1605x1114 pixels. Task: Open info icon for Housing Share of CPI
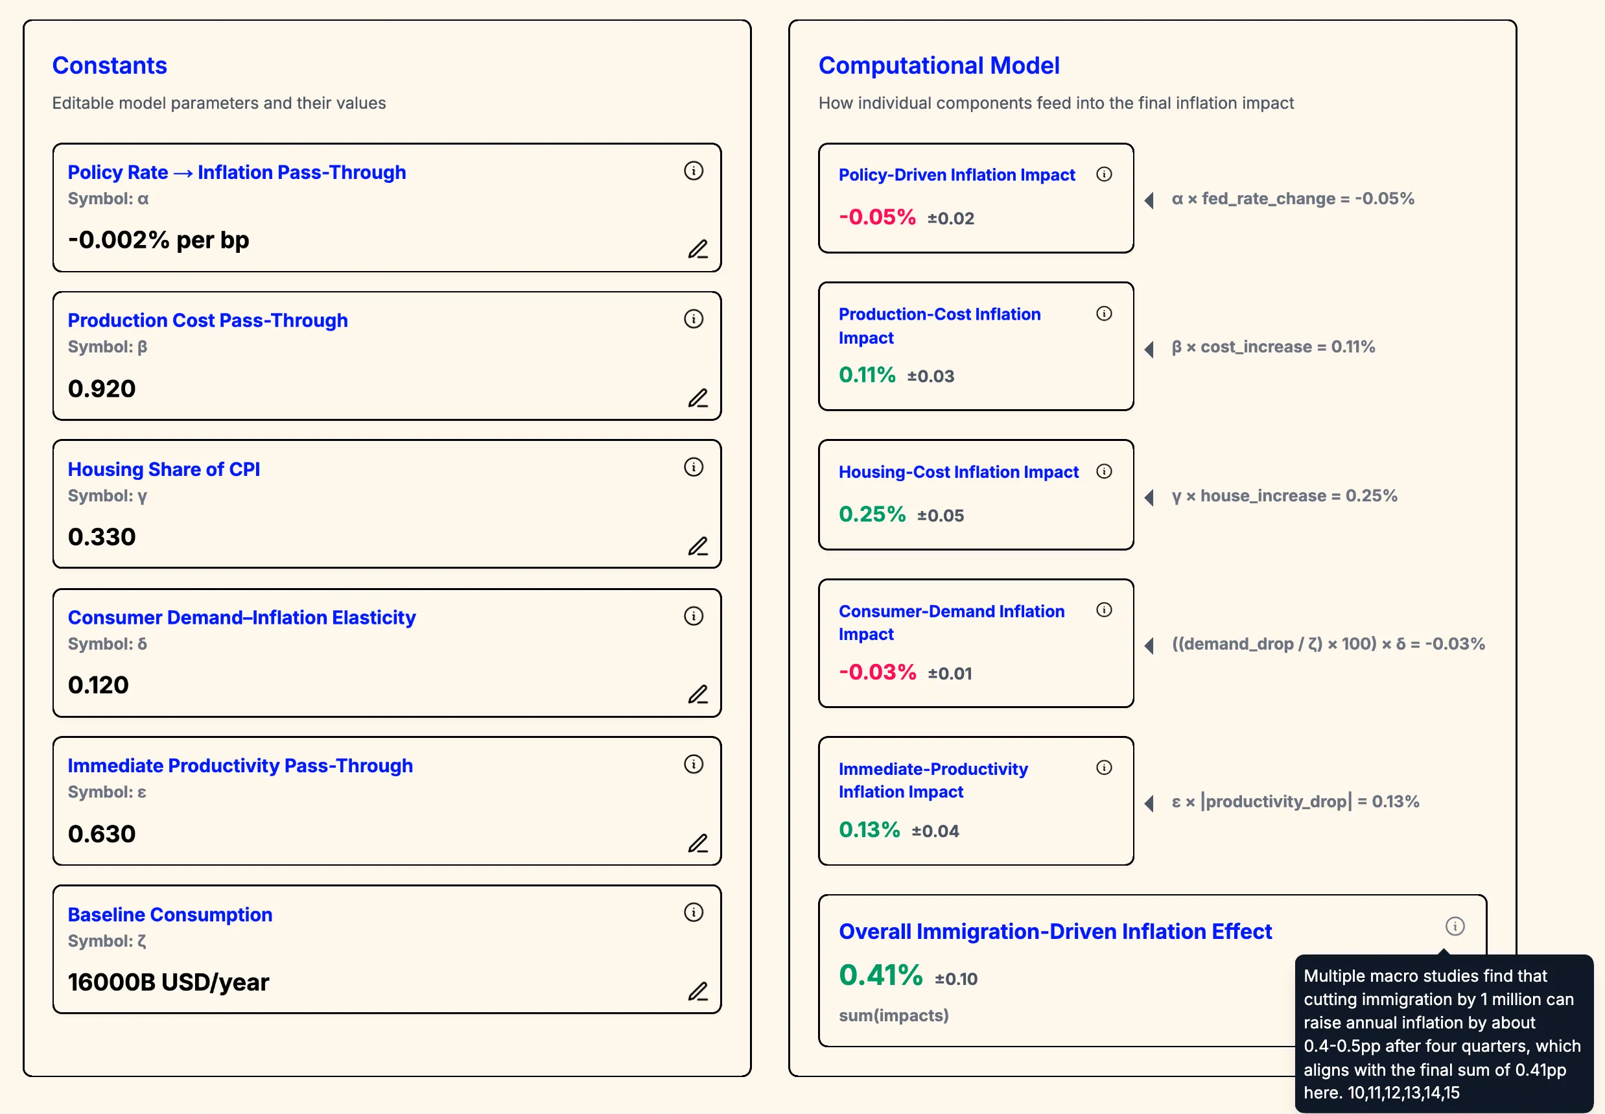click(693, 467)
